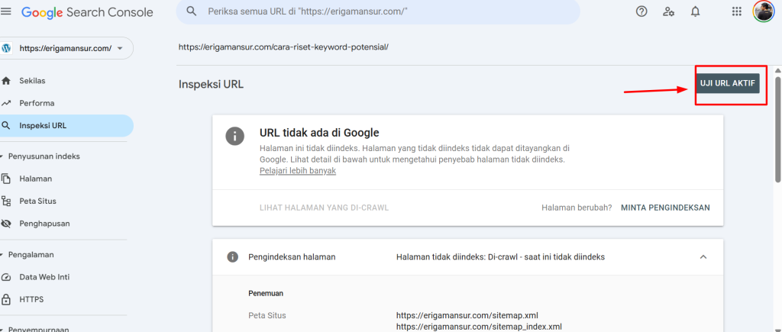This screenshot has width=782, height=332.
Task: Click the URL tidak ada di Google heading
Action: coord(319,133)
